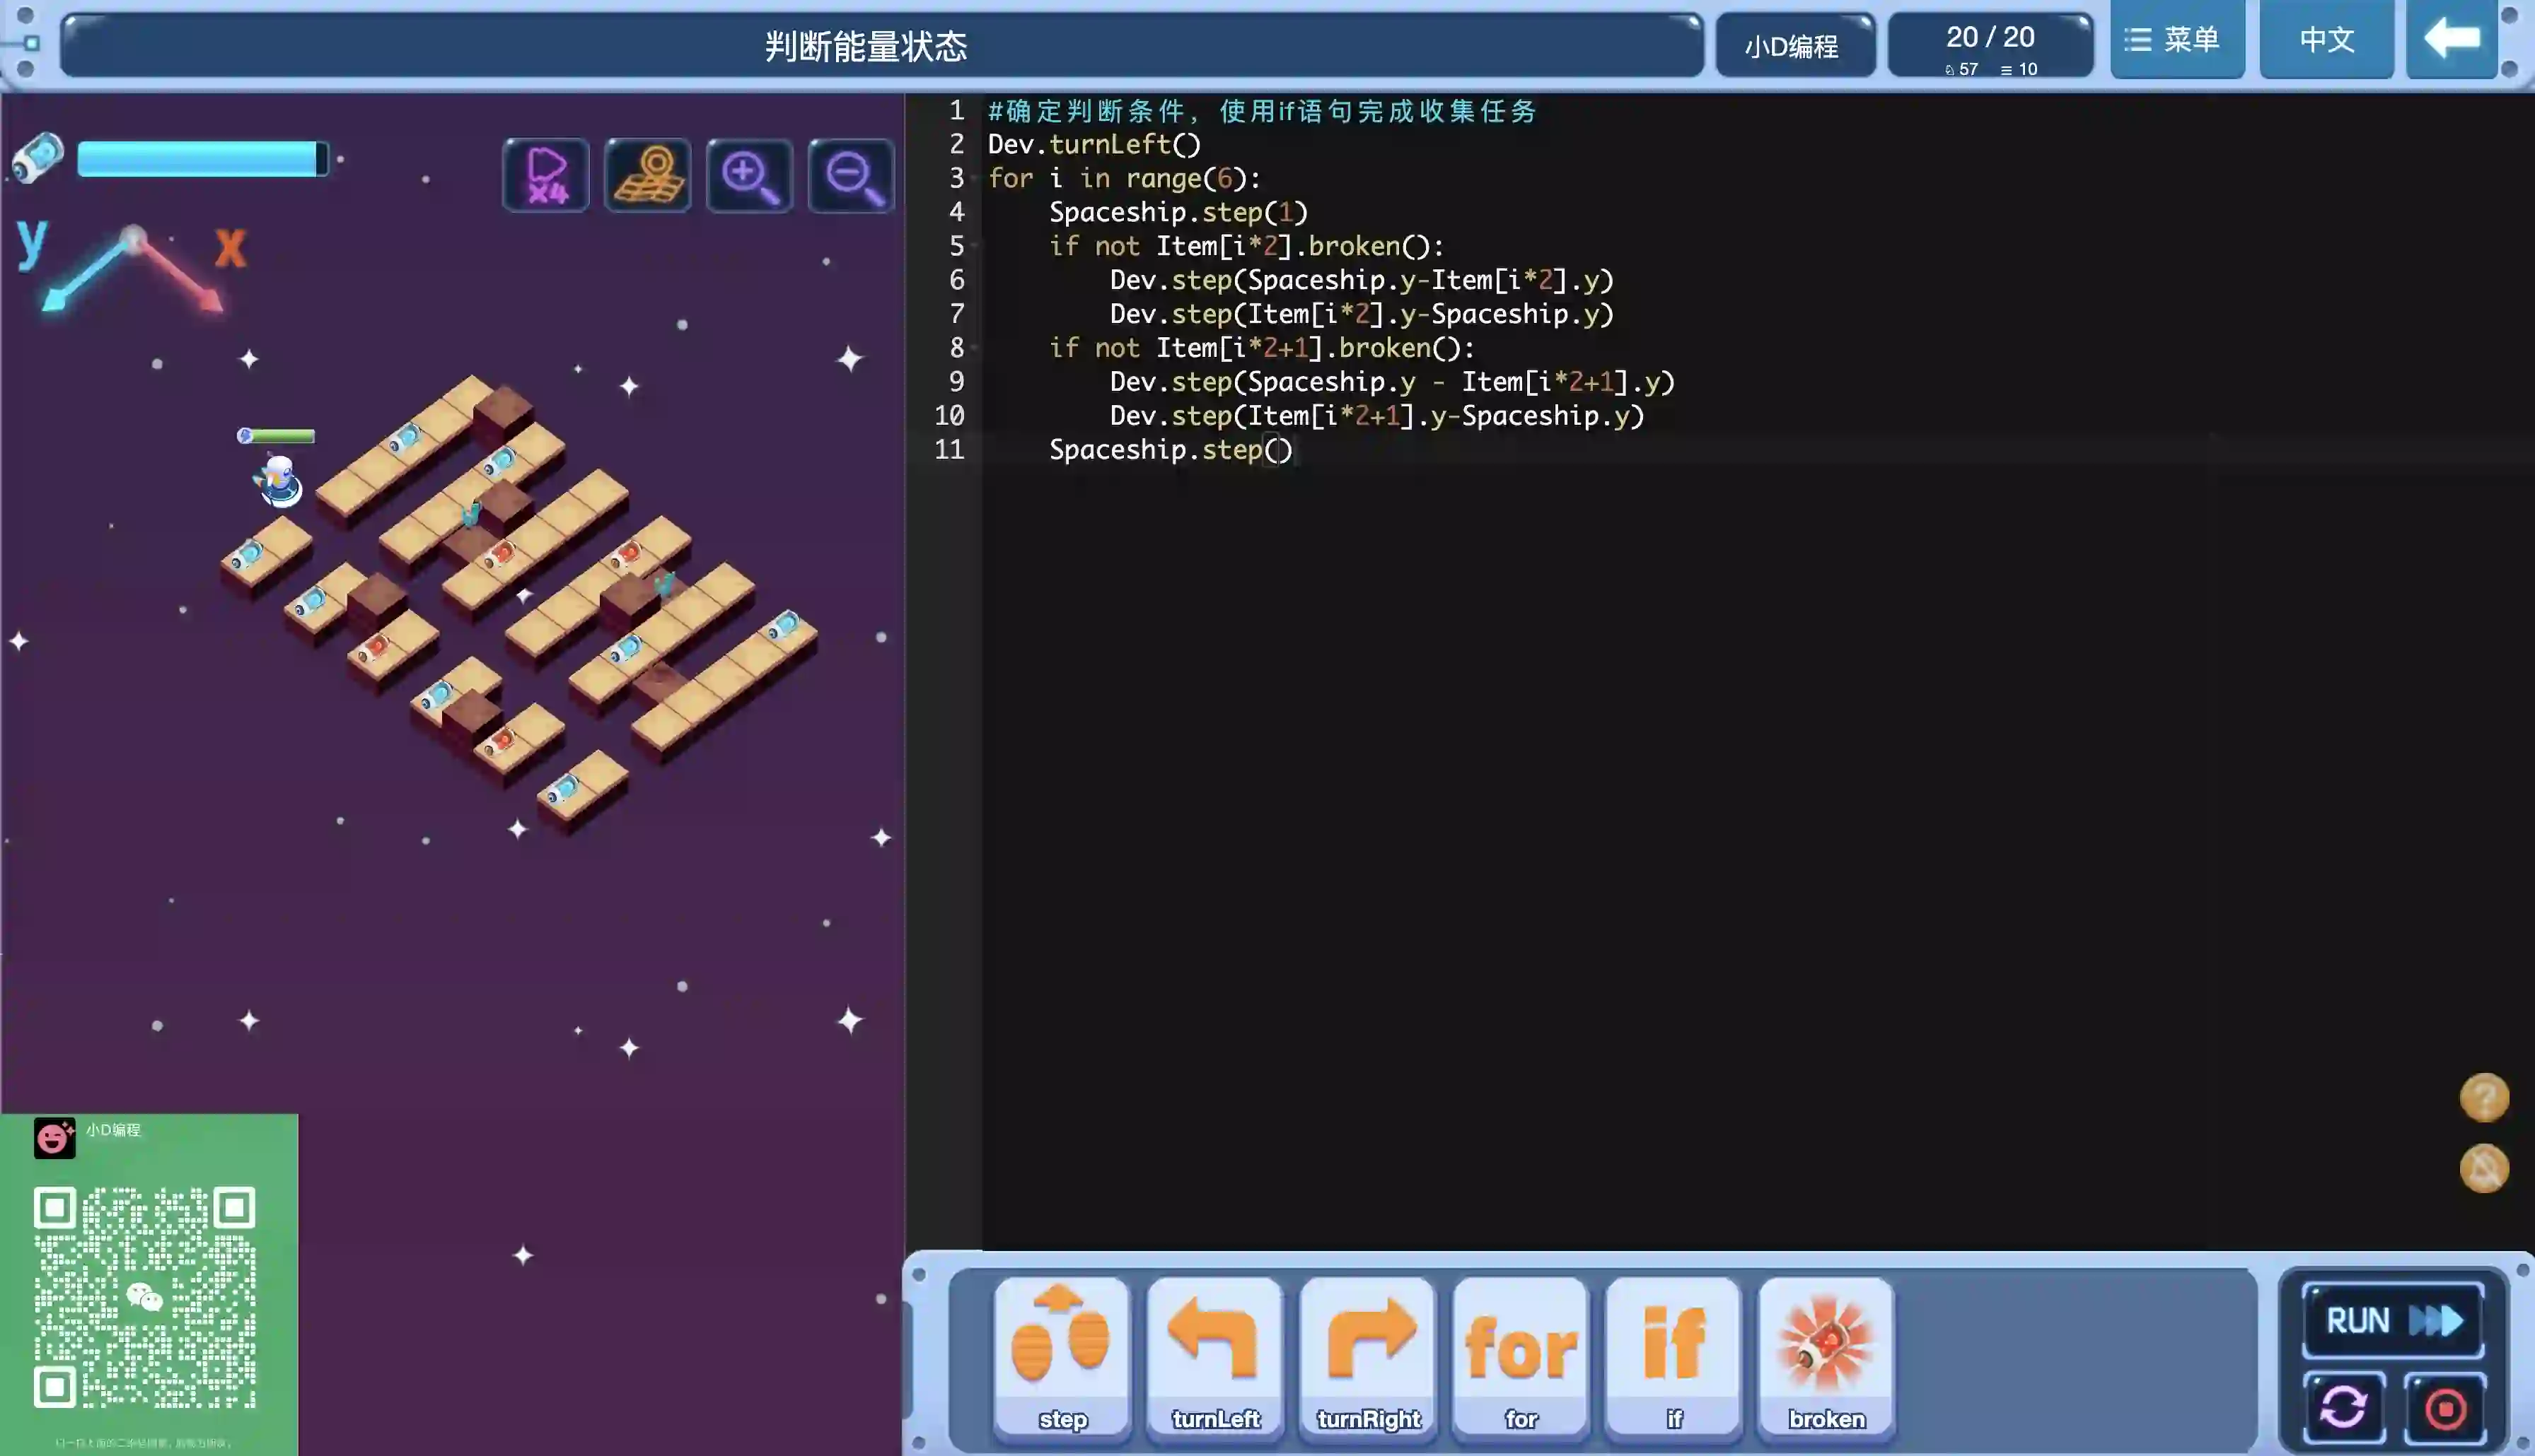Image resolution: width=2535 pixels, height=1456 pixels.
Task: Zoom in on the game map
Action: pyautogui.click(x=749, y=175)
